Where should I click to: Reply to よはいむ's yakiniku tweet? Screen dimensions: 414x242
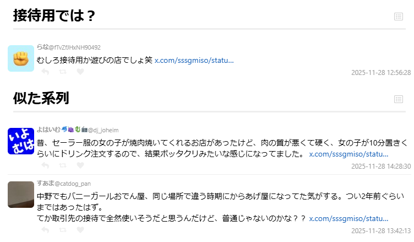click(45, 165)
